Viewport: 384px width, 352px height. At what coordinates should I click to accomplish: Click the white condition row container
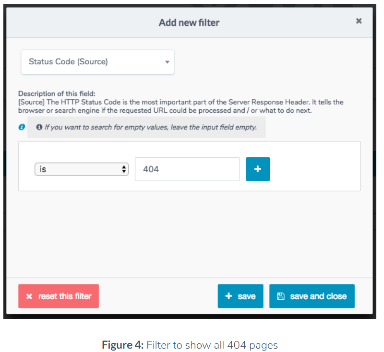coord(189,166)
